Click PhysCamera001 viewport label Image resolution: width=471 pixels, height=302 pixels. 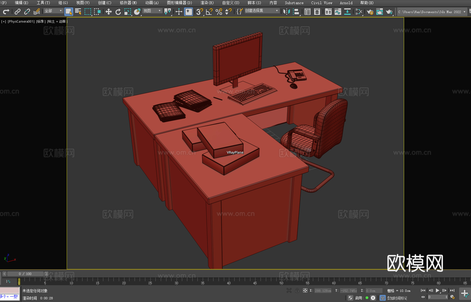[21, 21]
